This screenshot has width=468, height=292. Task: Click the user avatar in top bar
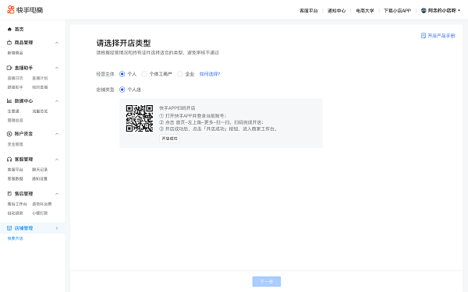(424, 10)
